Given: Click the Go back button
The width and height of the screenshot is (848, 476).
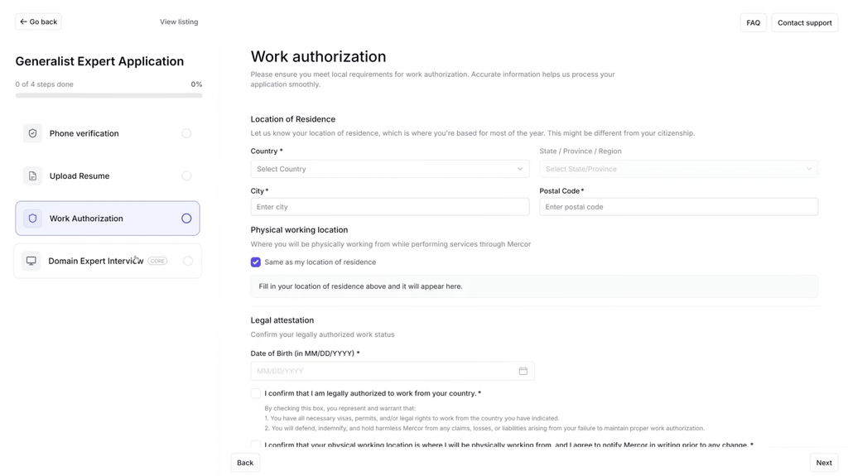Looking at the screenshot, I should (x=38, y=22).
